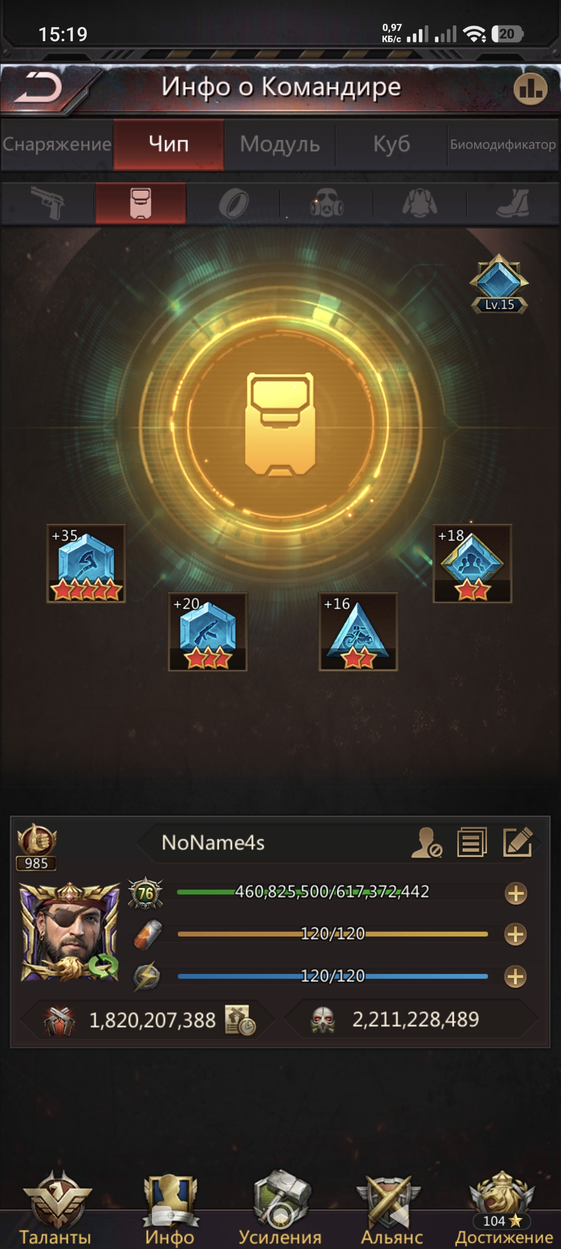The width and height of the screenshot is (561, 1249).
Task: Switch to the Модуль tab
Action: click(280, 144)
